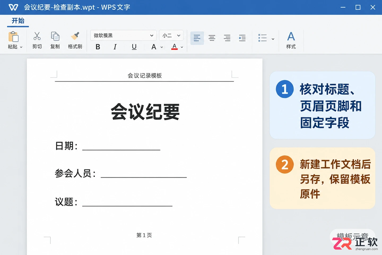The height and width of the screenshot is (255, 382).
Task: Maximize the WPS window
Action: tap(358, 7)
